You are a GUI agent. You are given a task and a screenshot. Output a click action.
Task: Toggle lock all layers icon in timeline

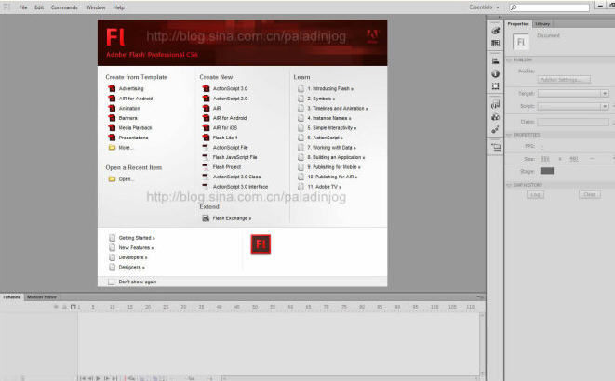(65, 307)
